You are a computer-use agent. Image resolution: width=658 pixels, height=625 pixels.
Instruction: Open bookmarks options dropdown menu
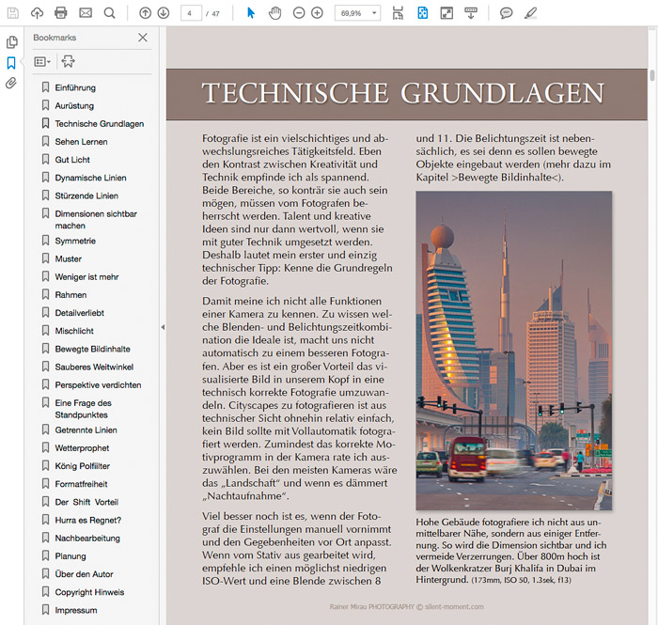(42, 62)
